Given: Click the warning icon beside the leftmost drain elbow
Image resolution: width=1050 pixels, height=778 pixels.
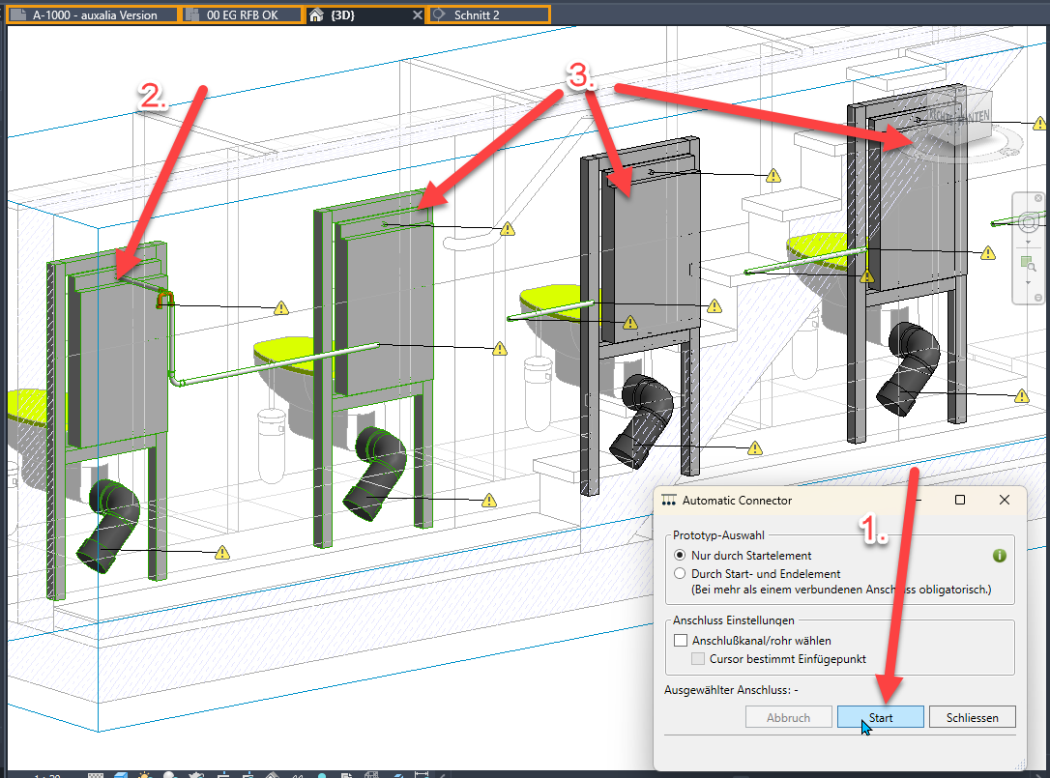Looking at the screenshot, I should [223, 553].
